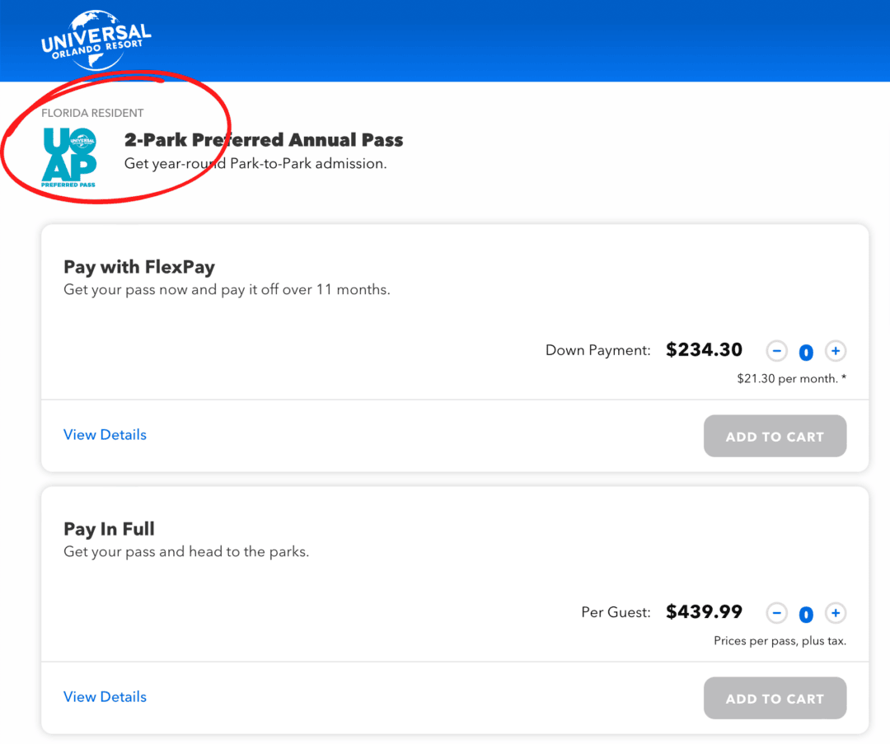Click the plus icon next to Per Guest price
The image size is (890, 744).
836,613
